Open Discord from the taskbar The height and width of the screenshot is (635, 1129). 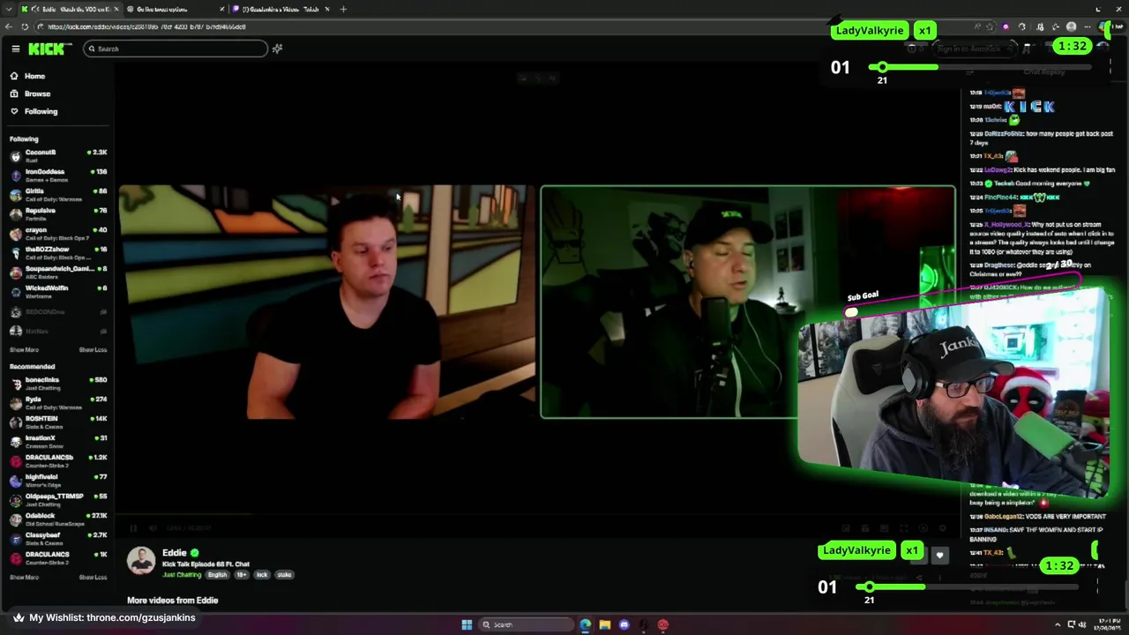(624, 624)
